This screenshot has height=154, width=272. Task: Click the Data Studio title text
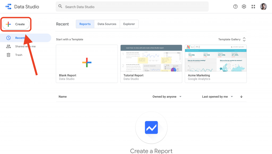coord(27,7)
